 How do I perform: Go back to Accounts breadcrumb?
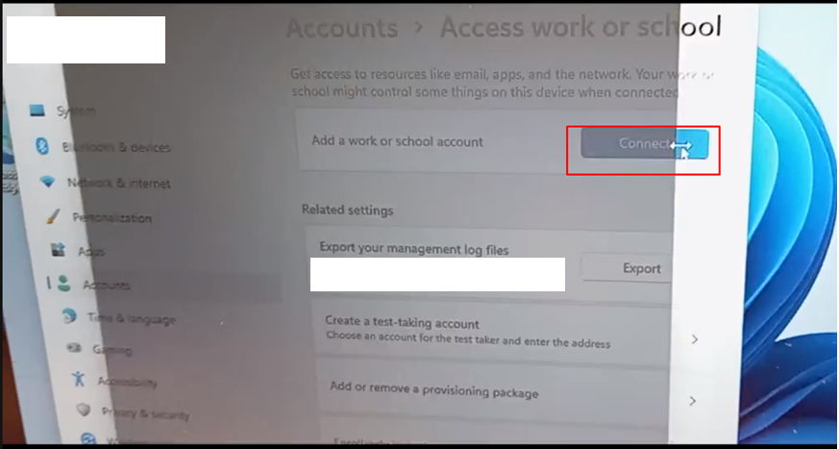pyautogui.click(x=342, y=28)
